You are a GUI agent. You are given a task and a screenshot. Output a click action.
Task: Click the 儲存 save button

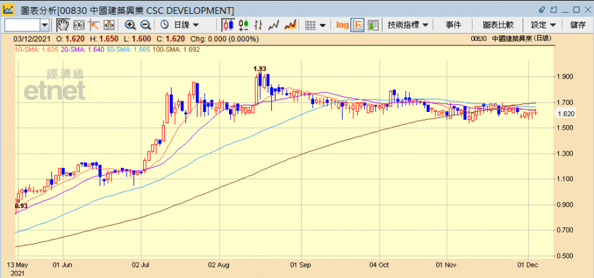[577, 25]
